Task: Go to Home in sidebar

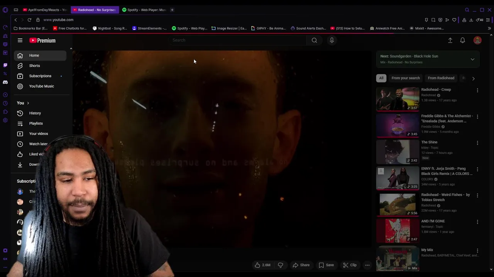Action: click(40, 55)
